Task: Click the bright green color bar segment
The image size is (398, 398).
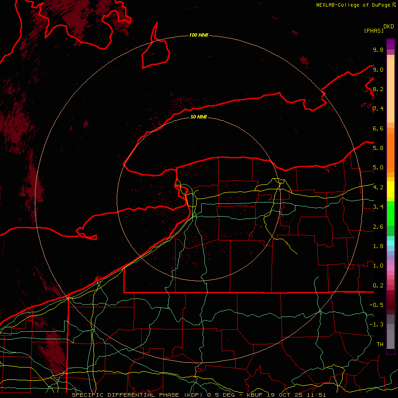Action: pos(390,213)
